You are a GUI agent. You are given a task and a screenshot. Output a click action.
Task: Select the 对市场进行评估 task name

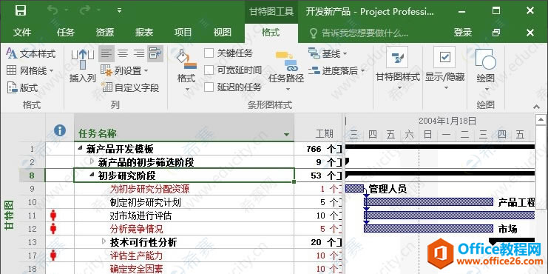pos(141,216)
